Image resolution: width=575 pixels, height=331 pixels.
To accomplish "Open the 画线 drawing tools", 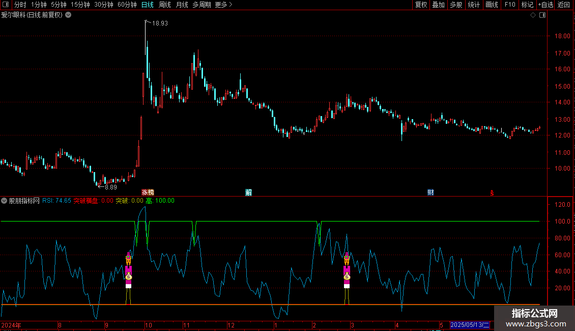I will point(492,5).
